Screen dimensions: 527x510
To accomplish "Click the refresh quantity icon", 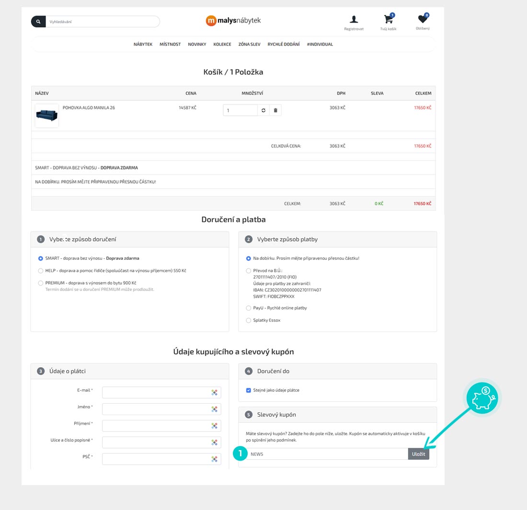I will [263, 110].
